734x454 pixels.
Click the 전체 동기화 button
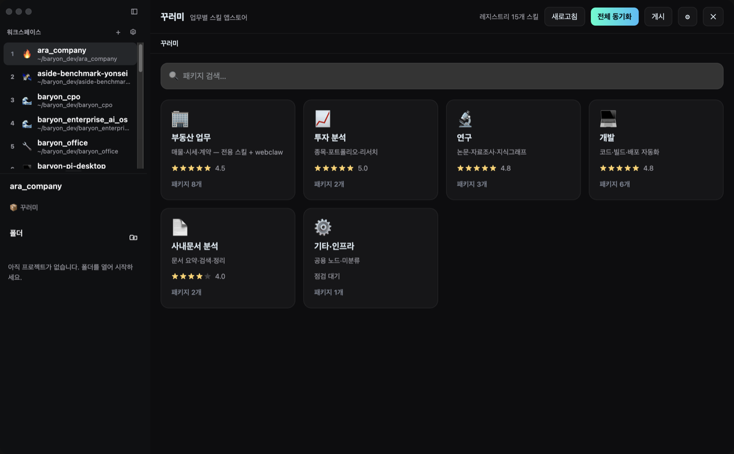pyautogui.click(x=614, y=17)
